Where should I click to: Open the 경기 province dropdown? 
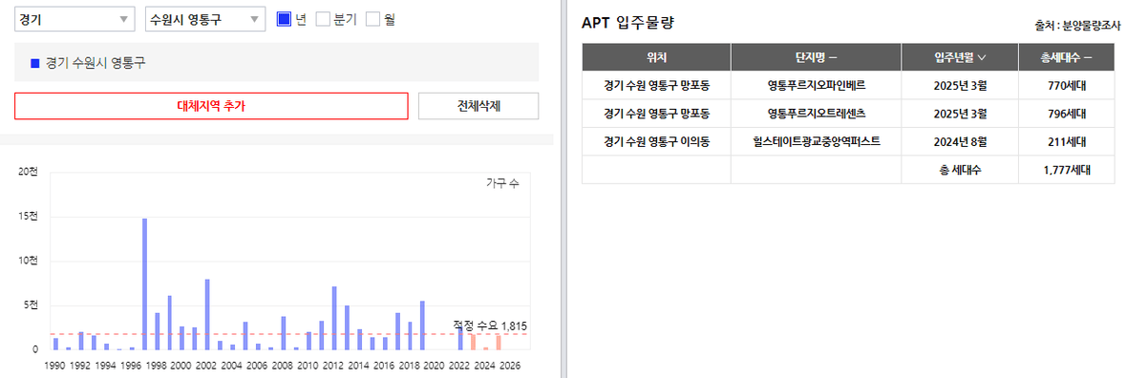74,19
